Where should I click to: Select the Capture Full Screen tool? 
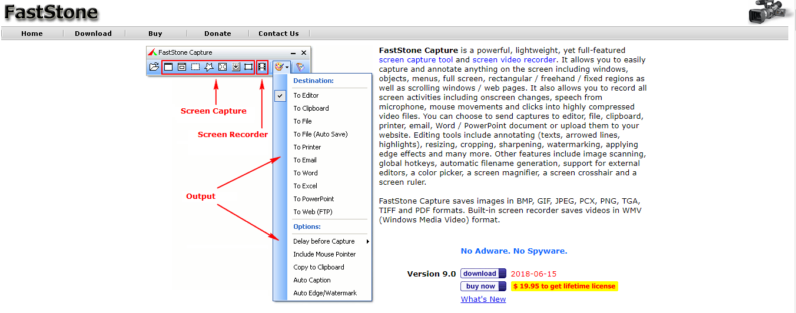tap(223, 67)
